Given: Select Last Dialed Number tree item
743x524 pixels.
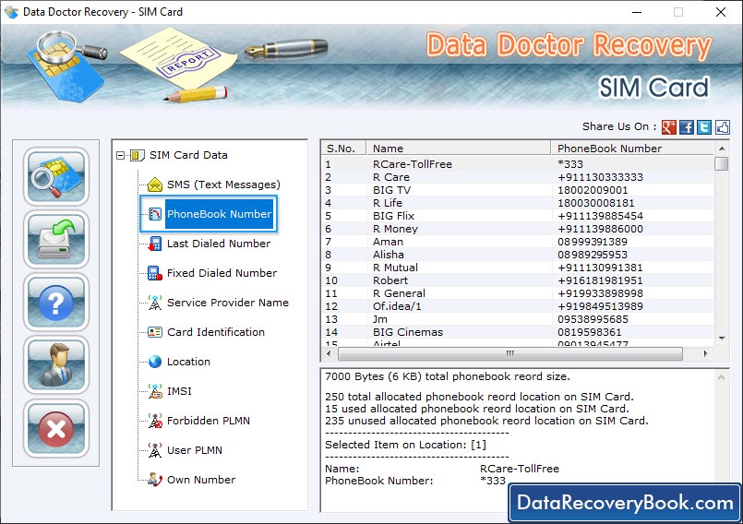Looking at the screenshot, I should pos(219,244).
